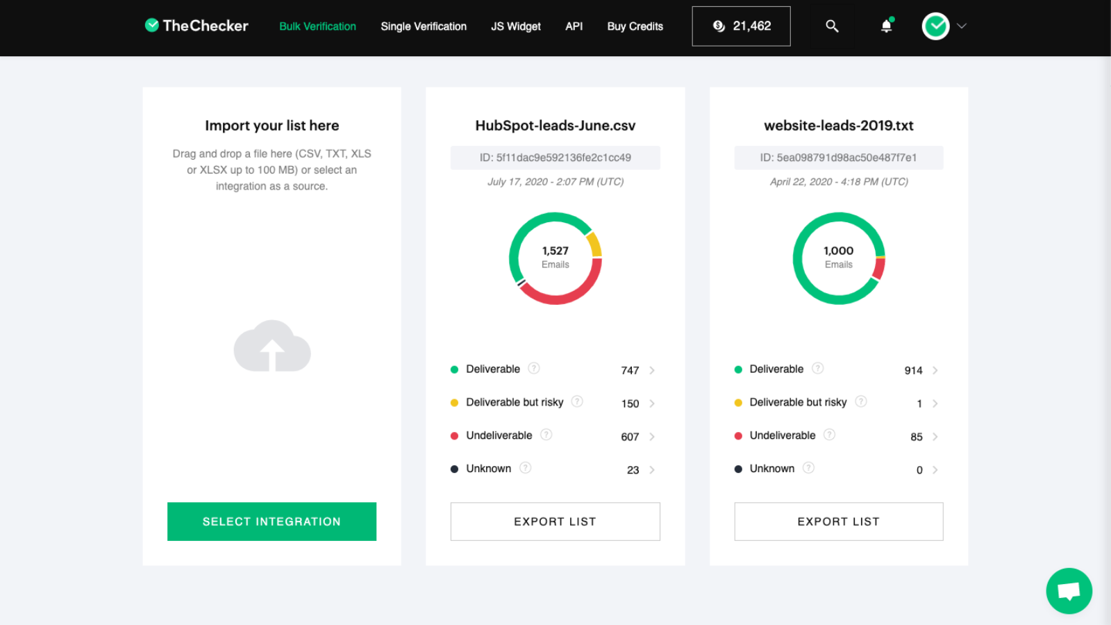The image size is (1111, 625).
Task: Click the help icon beside Unknown in website-leads card
Action: pyautogui.click(x=808, y=468)
